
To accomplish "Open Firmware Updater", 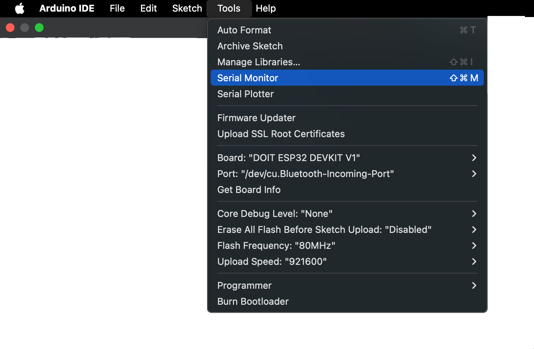I will pos(347,118).
